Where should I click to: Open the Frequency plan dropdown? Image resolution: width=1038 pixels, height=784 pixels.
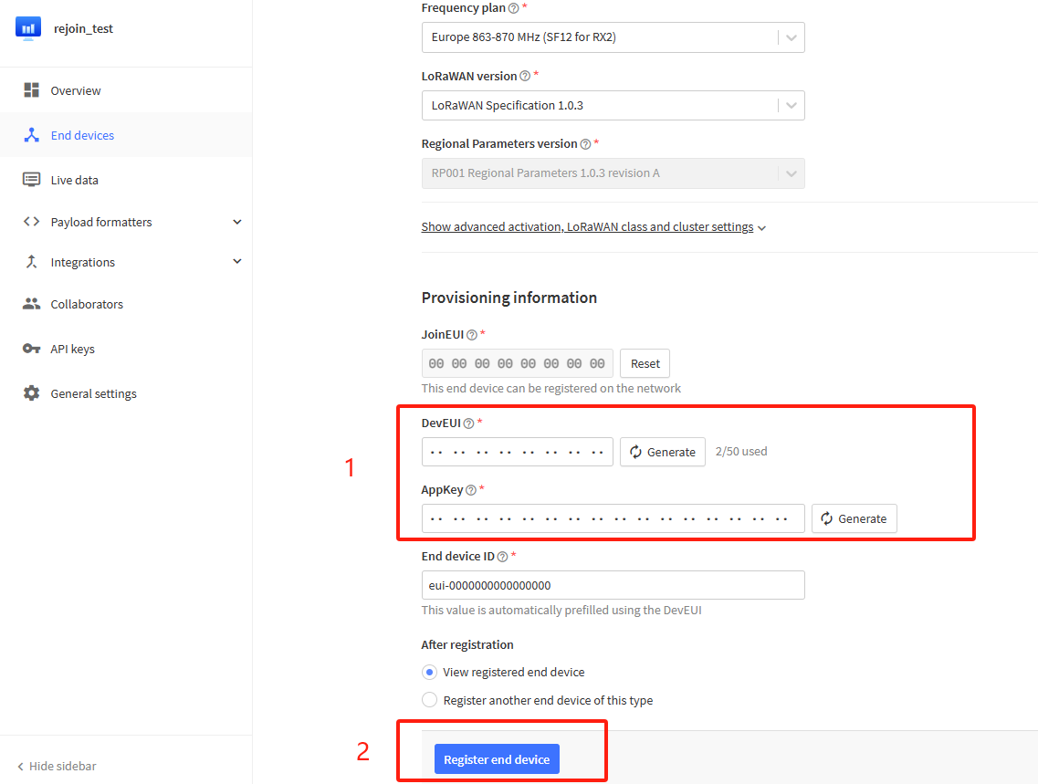[613, 37]
